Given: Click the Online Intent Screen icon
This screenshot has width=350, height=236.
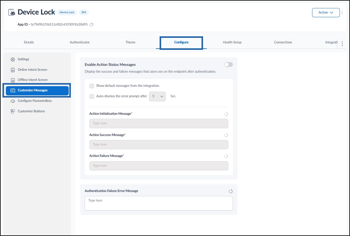Looking at the screenshot, I should click(x=13, y=70).
